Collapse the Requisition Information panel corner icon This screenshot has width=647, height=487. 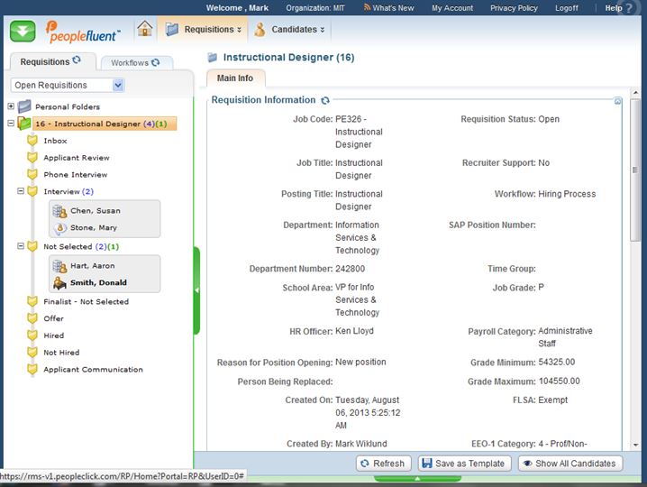(617, 101)
